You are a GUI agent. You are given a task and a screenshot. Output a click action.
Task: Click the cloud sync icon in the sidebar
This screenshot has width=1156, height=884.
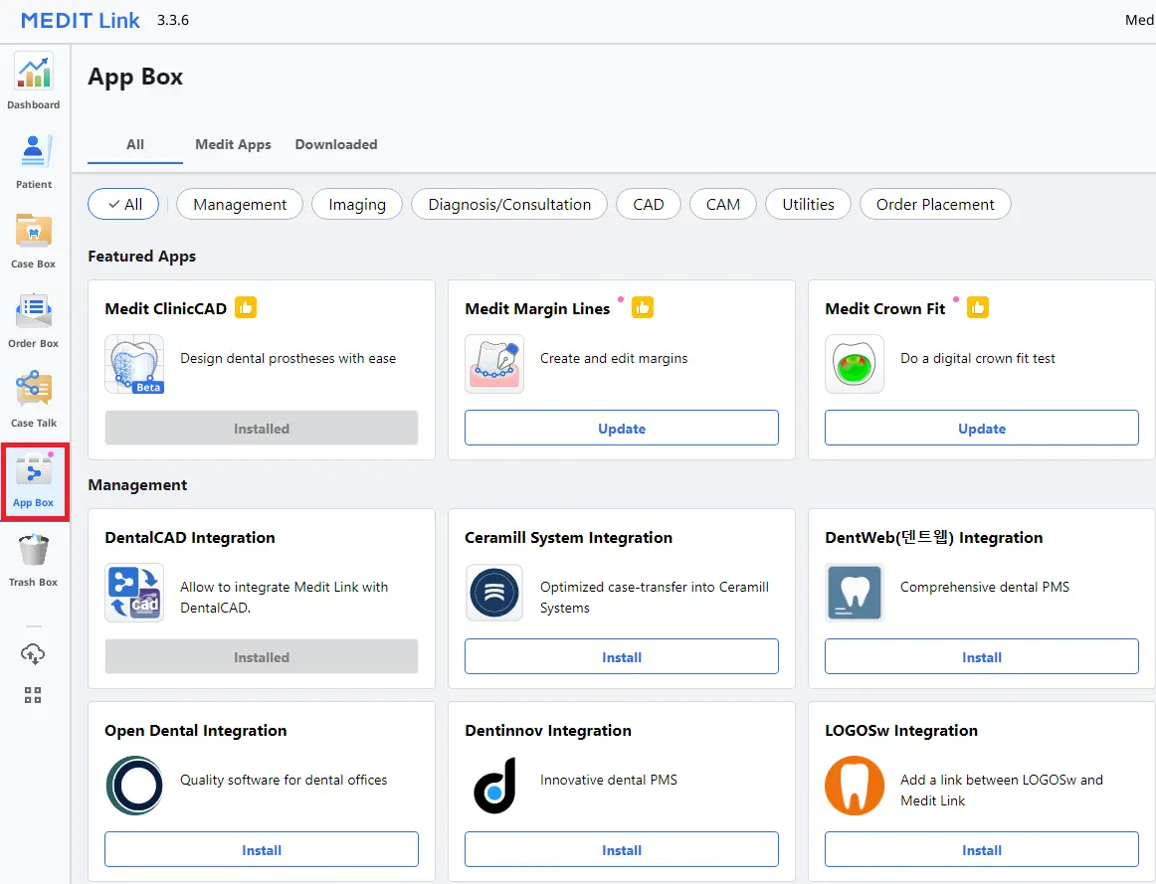click(33, 653)
